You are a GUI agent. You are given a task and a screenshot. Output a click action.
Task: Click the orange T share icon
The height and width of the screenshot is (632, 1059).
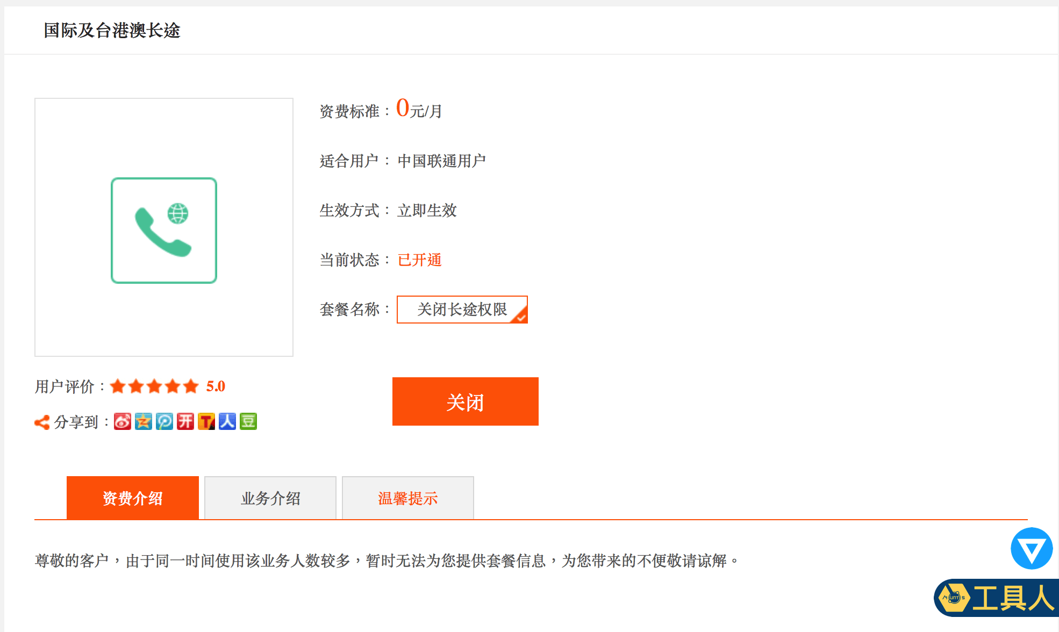coord(206,421)
